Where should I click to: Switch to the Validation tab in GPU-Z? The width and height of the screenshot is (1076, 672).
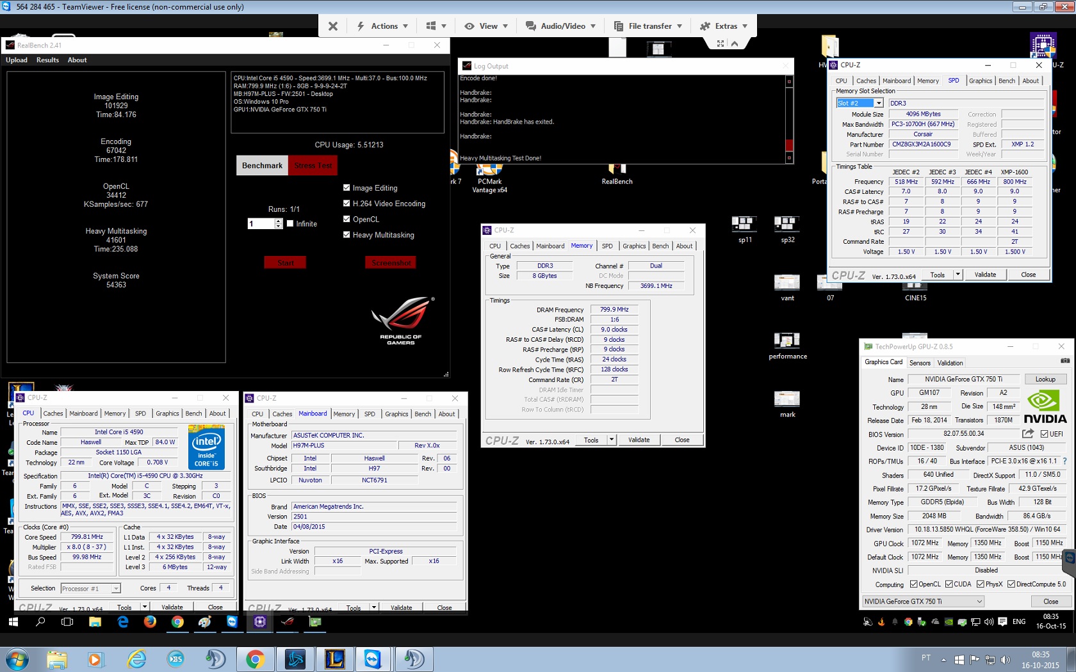tap(950, 363)
